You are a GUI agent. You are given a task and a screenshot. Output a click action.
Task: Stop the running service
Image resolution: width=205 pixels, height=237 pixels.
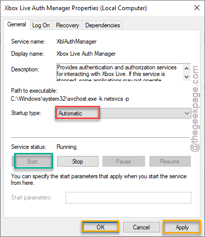click(78, 162)
